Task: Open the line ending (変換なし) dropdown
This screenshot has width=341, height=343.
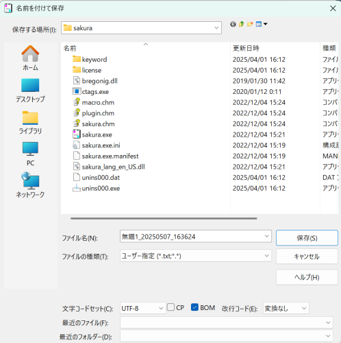Action: [304, 308]
